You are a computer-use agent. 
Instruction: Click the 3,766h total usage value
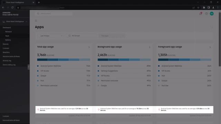tap(41, 55)
